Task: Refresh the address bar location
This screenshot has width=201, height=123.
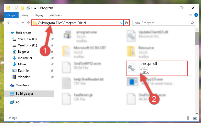Action: pos(127,23)
